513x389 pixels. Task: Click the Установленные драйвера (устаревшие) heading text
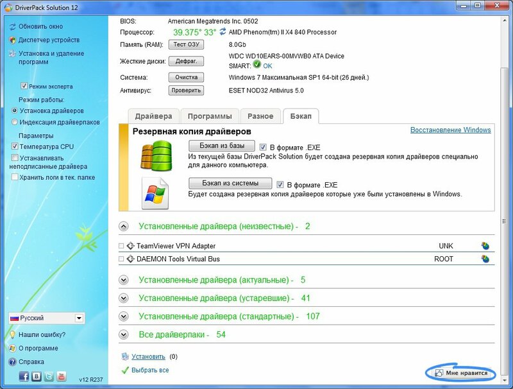tap(216, 298)
